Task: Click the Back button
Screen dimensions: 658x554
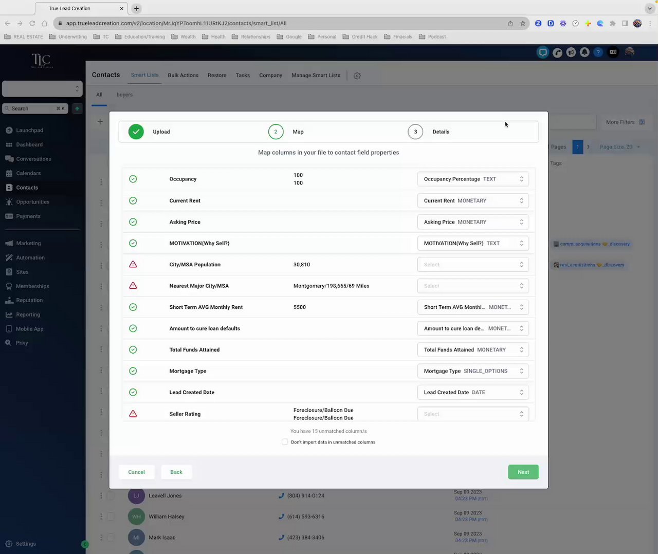Action: [176, 472]
